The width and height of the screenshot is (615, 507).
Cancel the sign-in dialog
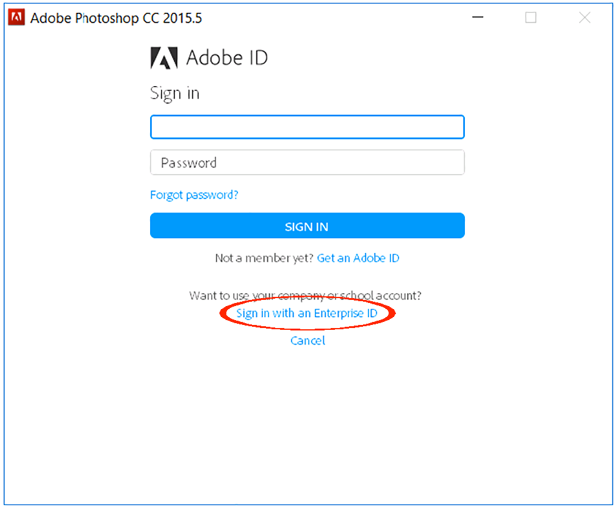click(307, 340)
